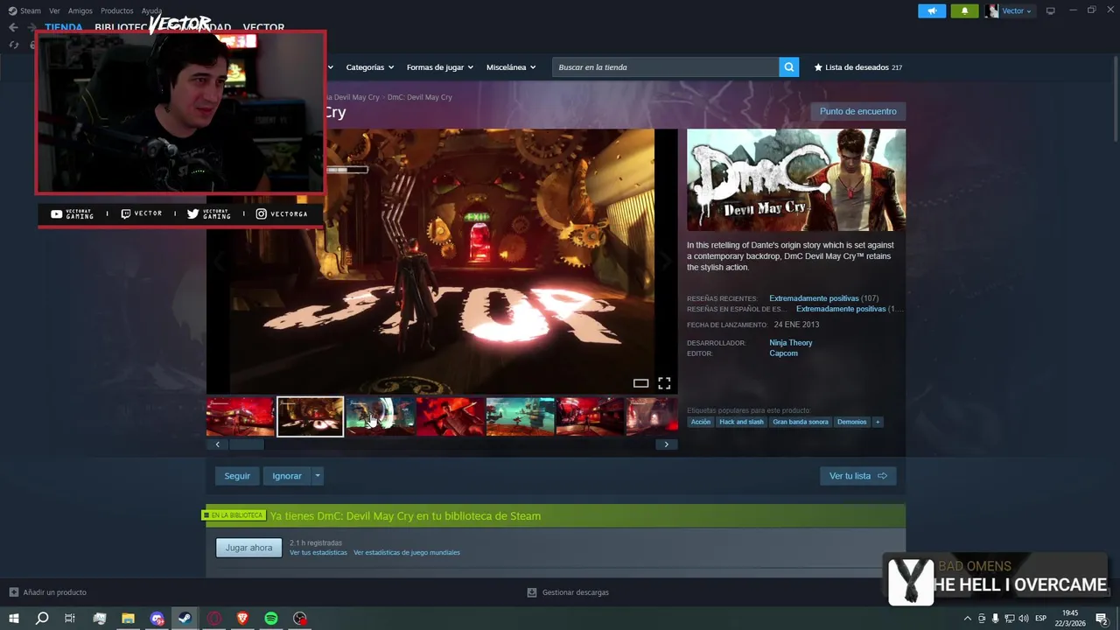Click the Gran banda sonora tag
This screenshot has width=1120, height=630.
(801, 422)
